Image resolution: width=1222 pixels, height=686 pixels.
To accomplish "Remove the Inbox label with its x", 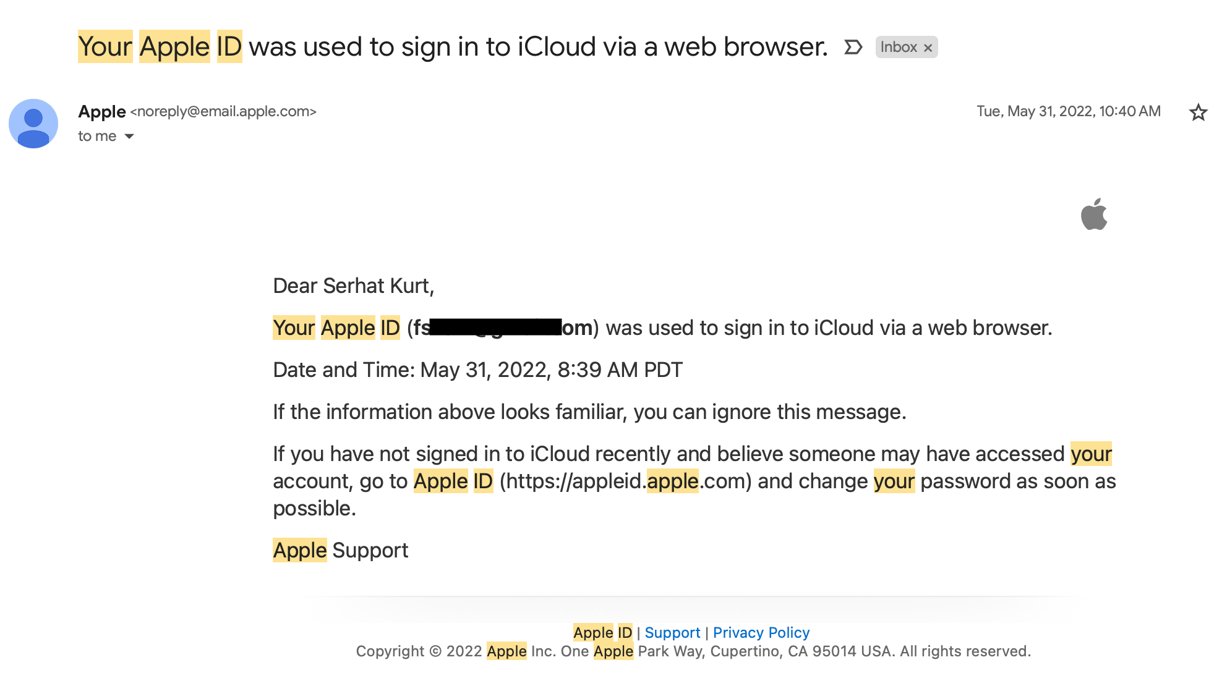I will click(x=928, y=48).
